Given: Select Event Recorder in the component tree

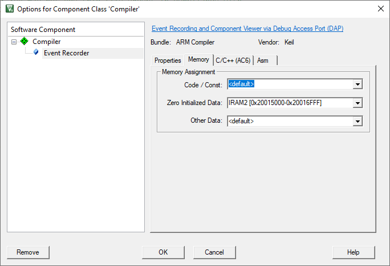Looking at the screenshot, I should (x=66, y=53).
